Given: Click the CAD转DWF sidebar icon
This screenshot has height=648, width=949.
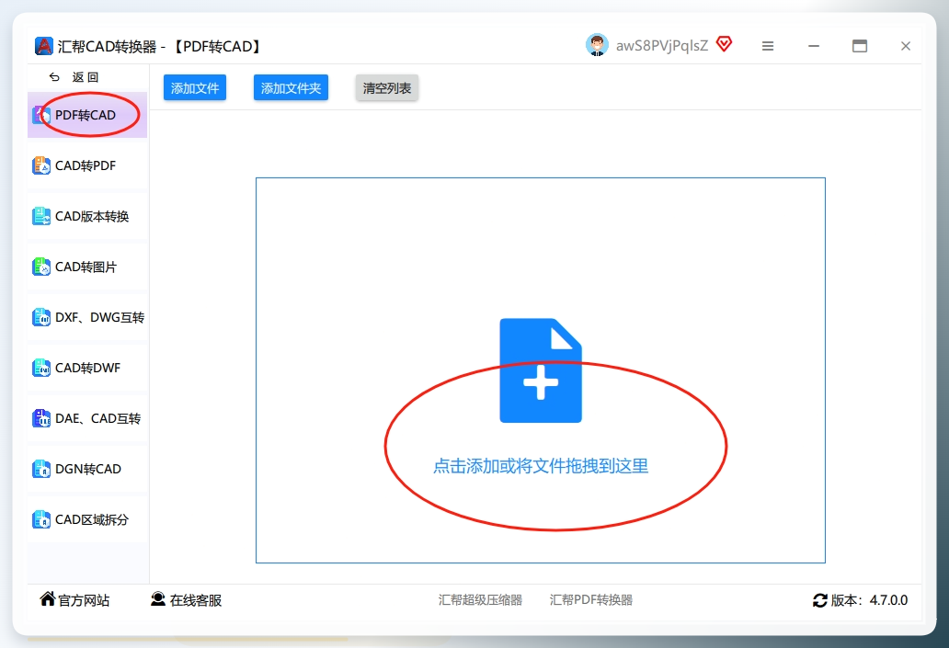Looking at the screenshot, I should (41, 368).
